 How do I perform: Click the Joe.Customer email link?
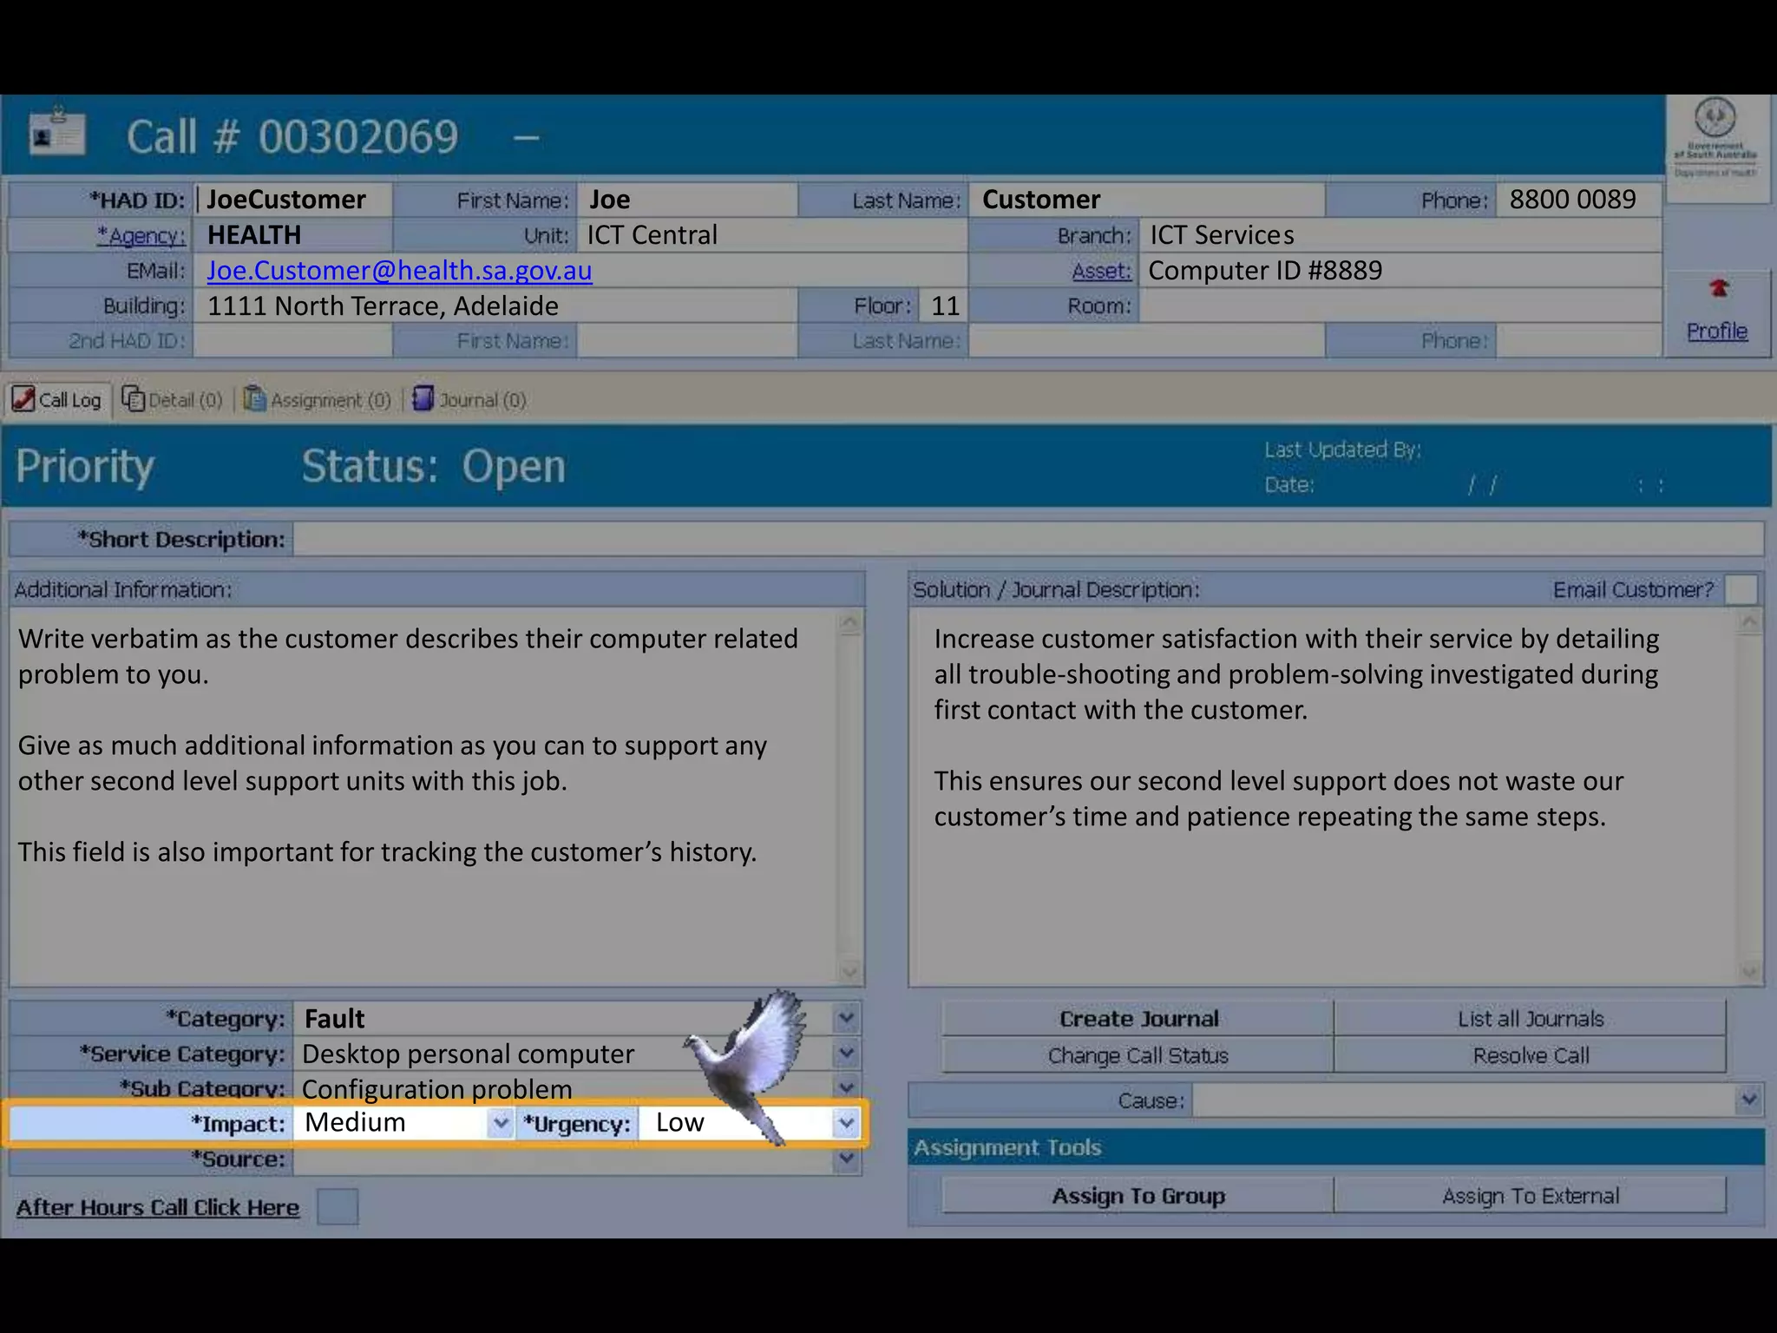(399, 271)
